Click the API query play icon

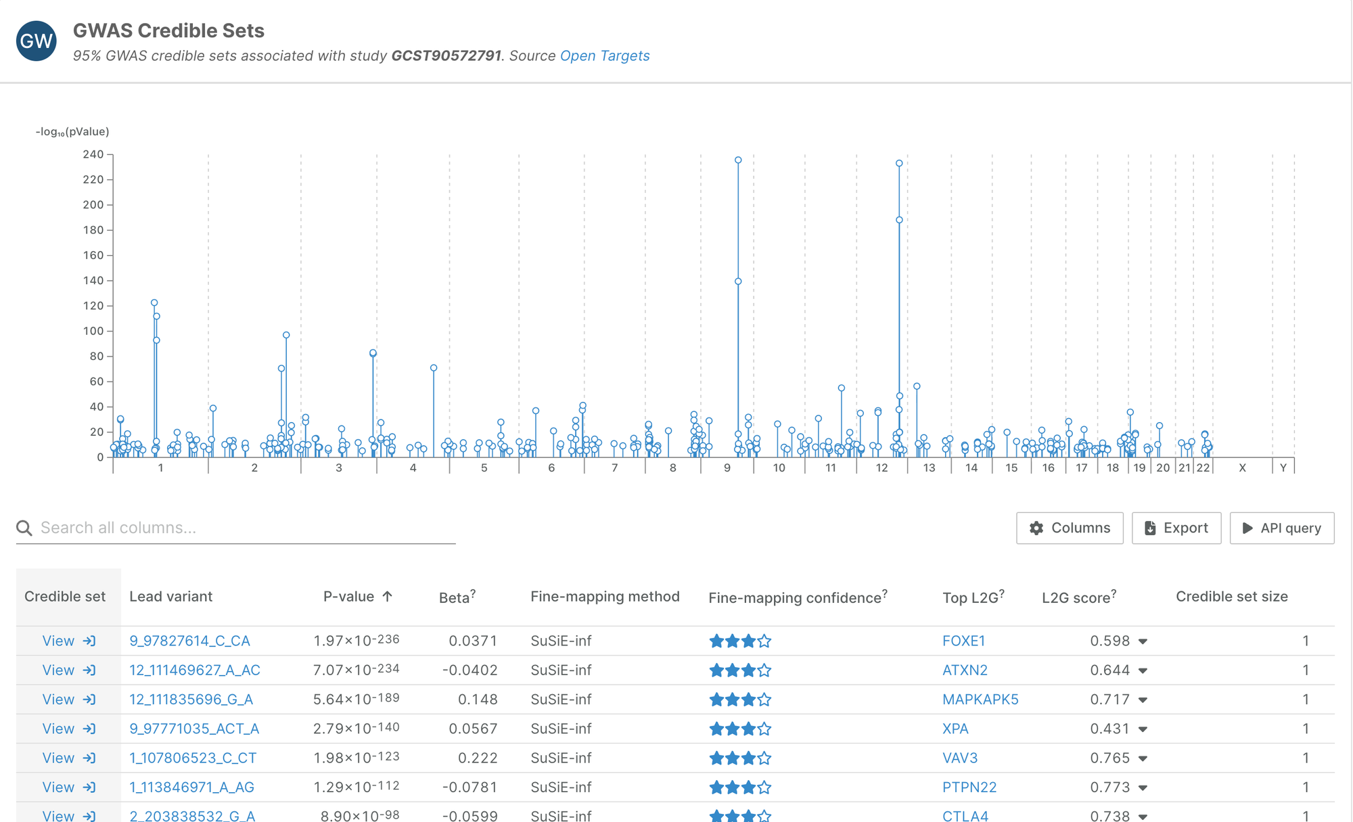(x=1247, y=528)
